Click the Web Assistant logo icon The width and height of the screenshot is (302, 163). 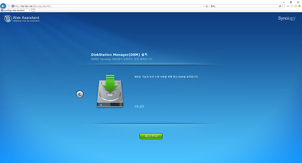[8, 19]
